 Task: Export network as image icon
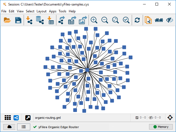pyautogui.click(x=83, y=20)
